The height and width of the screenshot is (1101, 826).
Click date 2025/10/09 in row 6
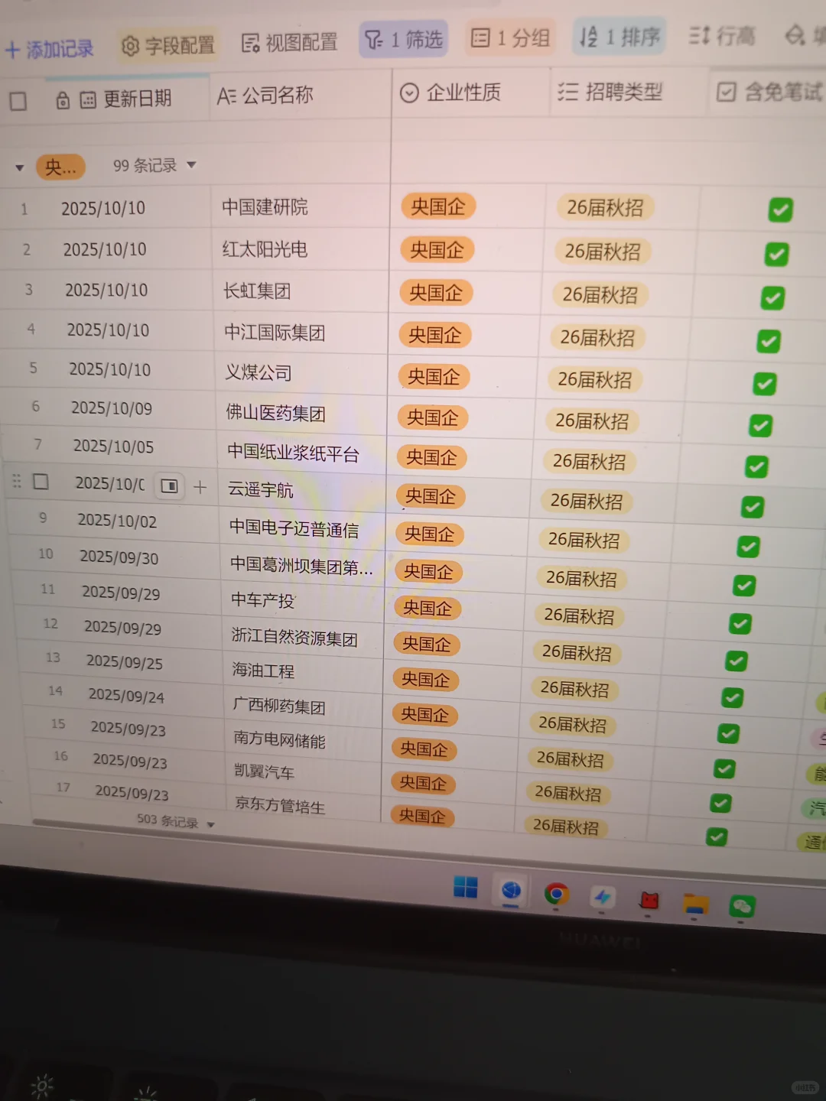(x=112, y=409)
